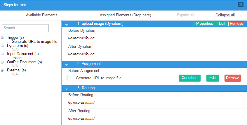Grab the drag handle of trigger row 1

tap(67, 78)
